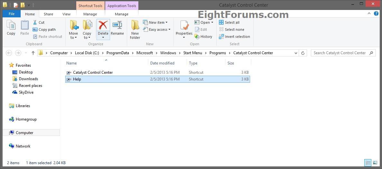Open SkyDrive in the navigation pane
The image size is (382, 169).
click(26, 92)
